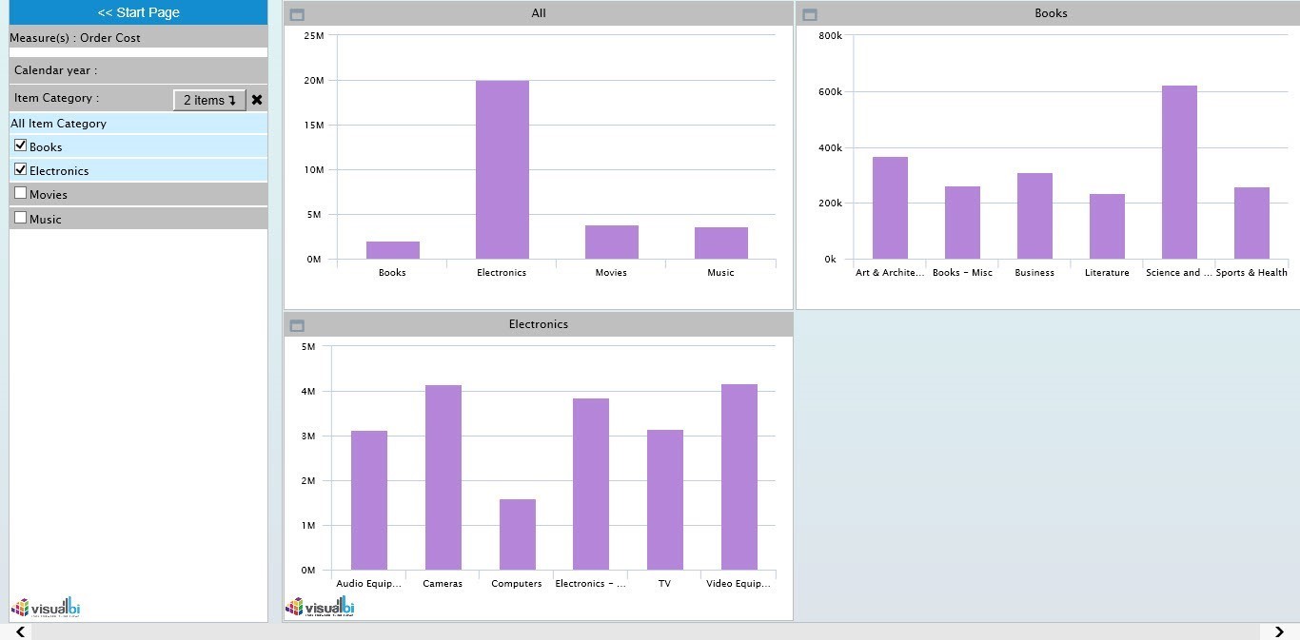
Task: Click the VisualBI logo in sidebar
Action: point(45,608)
